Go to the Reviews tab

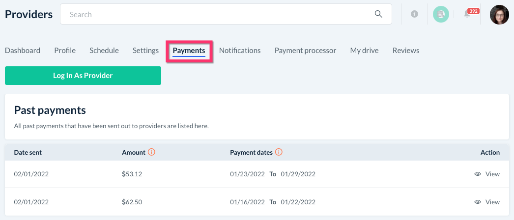[x=406, y=50]
